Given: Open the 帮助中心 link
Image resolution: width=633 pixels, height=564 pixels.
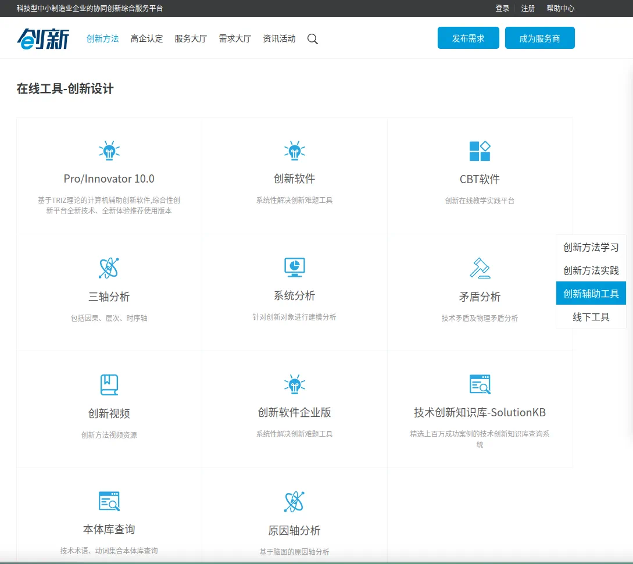Looking at the screenshot, I should tap(560, 9).
